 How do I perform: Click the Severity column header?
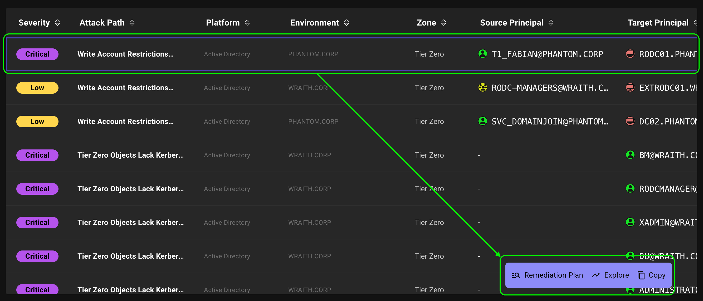click(34, 23)
